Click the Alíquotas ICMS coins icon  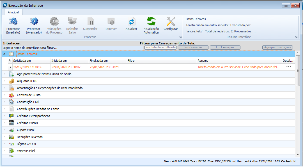pyautogui.click(x=11, y=81)
